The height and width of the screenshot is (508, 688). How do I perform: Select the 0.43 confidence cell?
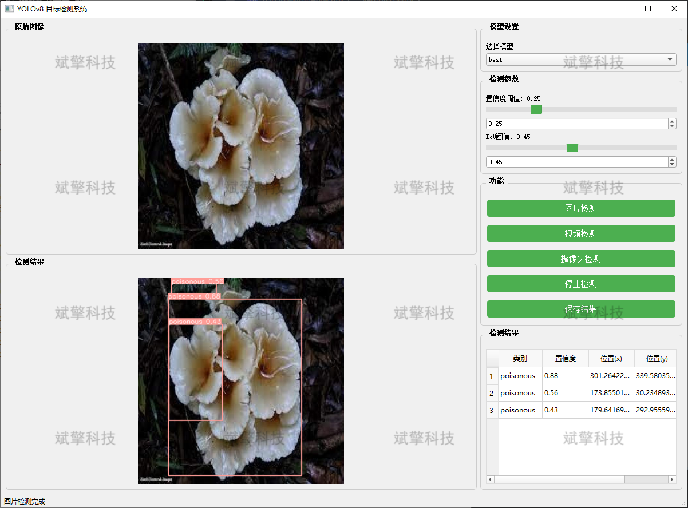(566, 410)
